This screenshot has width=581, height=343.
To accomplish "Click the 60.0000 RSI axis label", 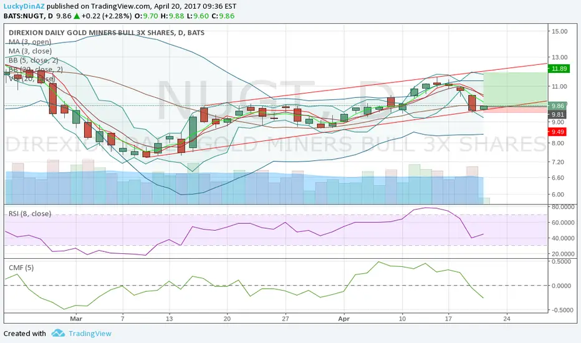I will [x=564, y=223].
